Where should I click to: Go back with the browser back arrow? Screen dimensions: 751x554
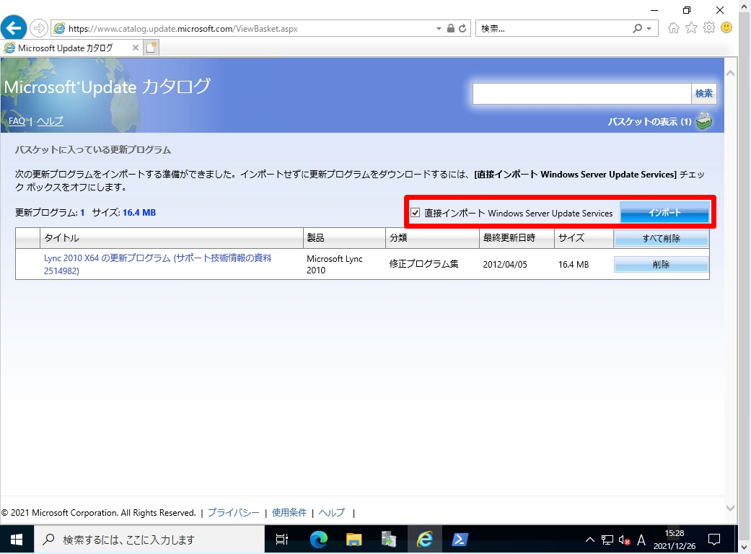coord(14,27)
